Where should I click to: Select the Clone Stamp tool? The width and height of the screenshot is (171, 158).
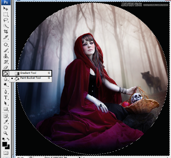click(6, 56)
